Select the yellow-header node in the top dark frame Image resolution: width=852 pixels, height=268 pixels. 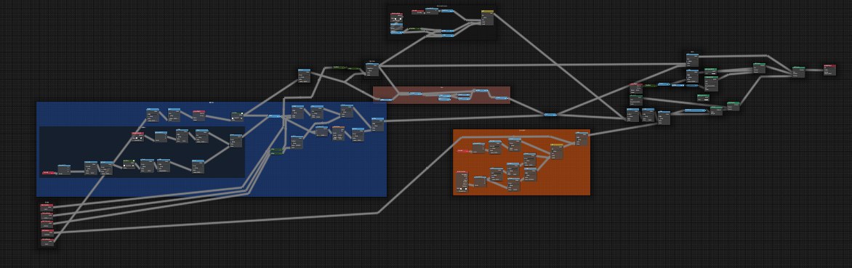pyautogui.click(x=487, y=17)
